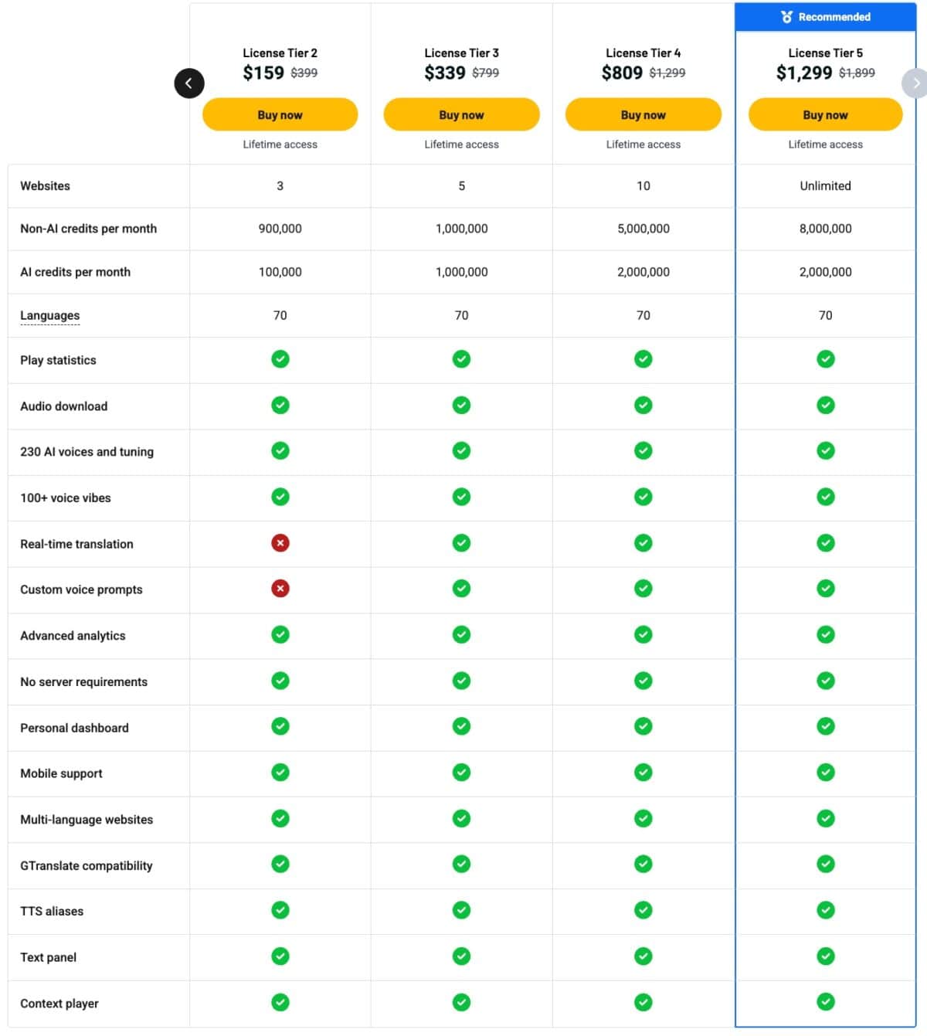Viewport: 927px width, 1036px height.
Task: Click the next plans arrow button
Action: tap(915, 83)
